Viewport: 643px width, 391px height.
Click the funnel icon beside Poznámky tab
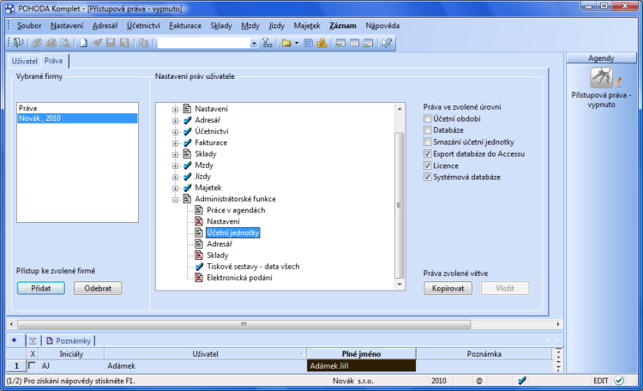(x=33, y=340)
